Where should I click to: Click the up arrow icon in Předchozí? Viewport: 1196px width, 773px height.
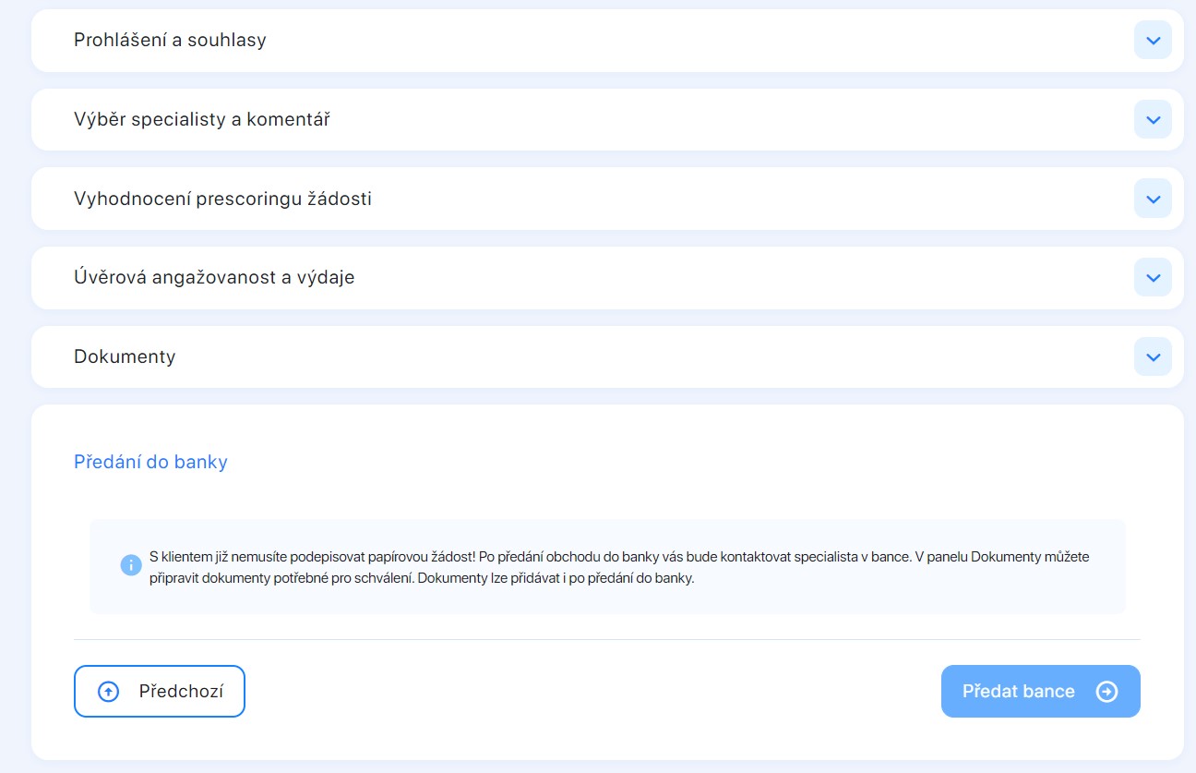108,692
